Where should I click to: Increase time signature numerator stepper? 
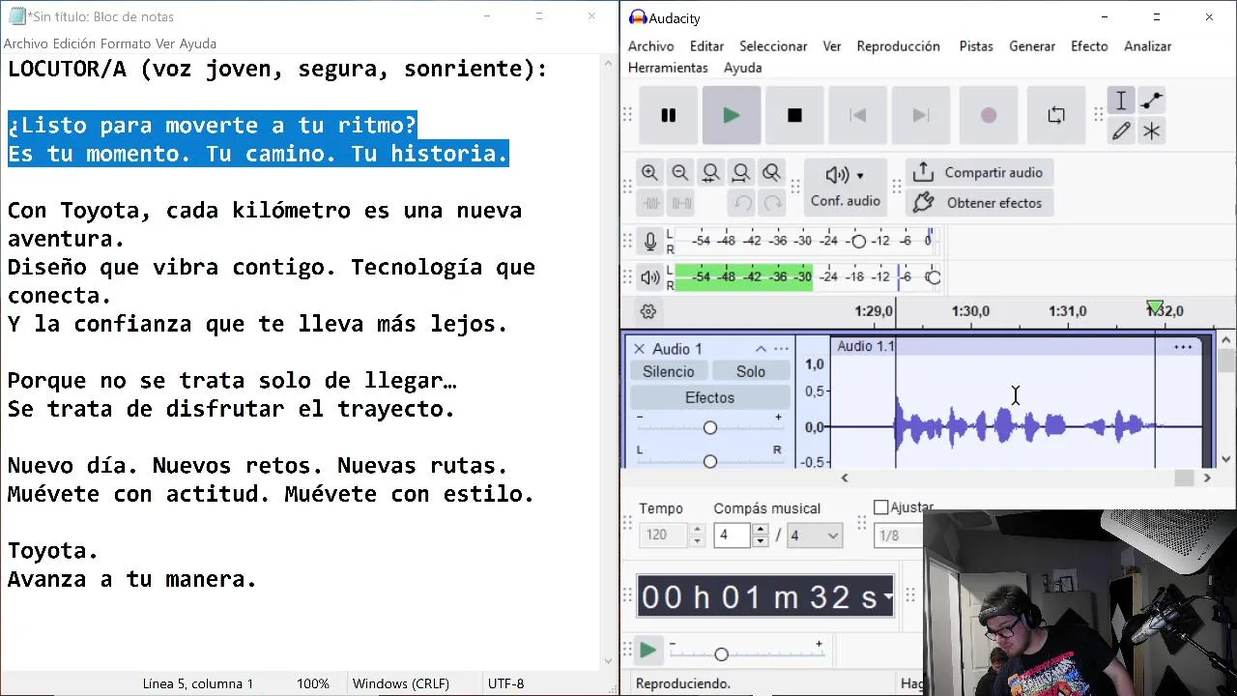pyautogui.click(x=761, y=530)
